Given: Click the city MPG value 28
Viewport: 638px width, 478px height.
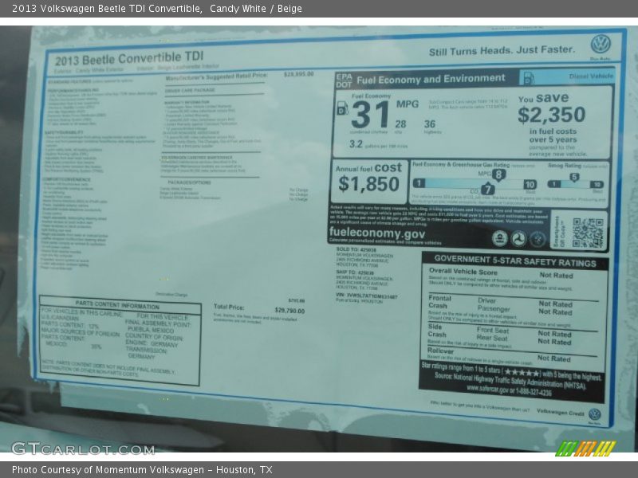Looking at the screenshot, I should click(400, 124).
